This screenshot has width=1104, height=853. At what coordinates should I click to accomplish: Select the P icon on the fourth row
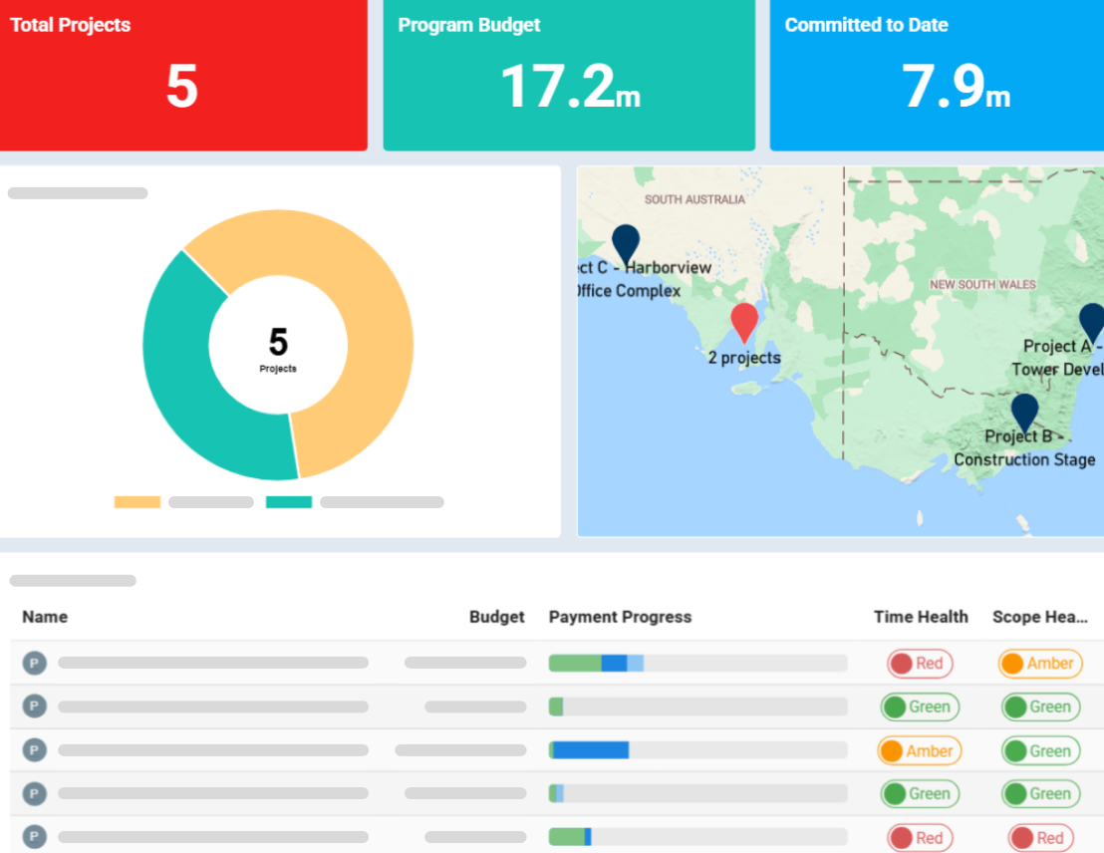(x=33, y=793)
